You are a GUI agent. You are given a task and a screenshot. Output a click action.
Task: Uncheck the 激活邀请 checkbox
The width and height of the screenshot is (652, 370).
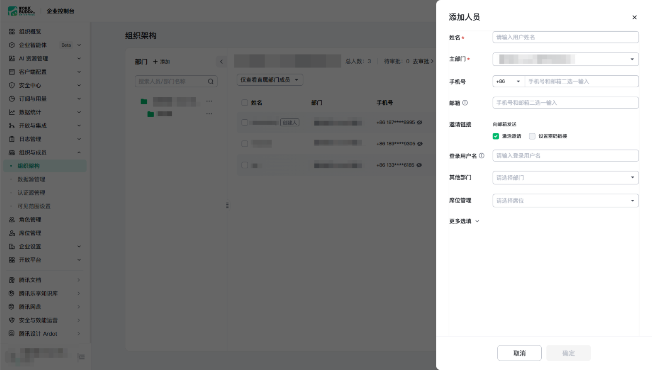pos(496,136)
